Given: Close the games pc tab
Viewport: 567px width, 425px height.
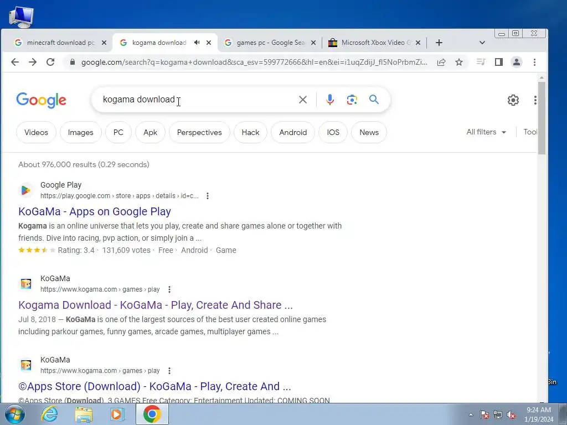Looking at the screenshot, I should 313,43.
